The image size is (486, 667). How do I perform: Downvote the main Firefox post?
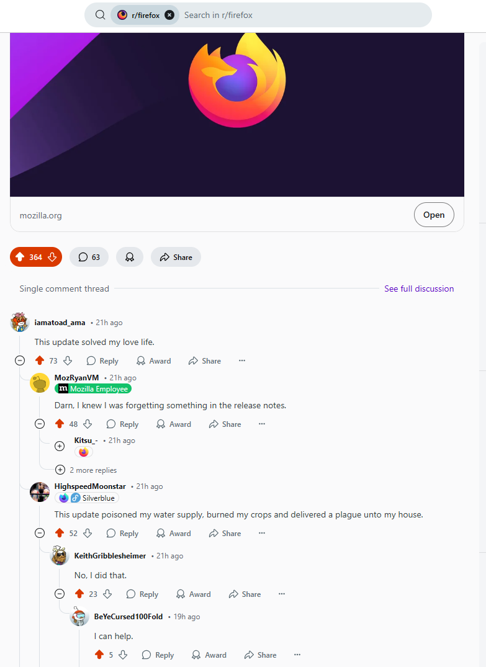[x=52, y=257]
